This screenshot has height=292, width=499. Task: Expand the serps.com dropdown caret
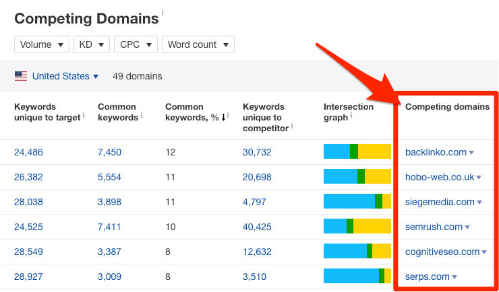click(x=455, y=277)
